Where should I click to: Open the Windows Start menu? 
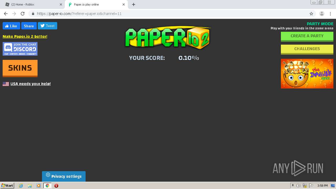7,185
